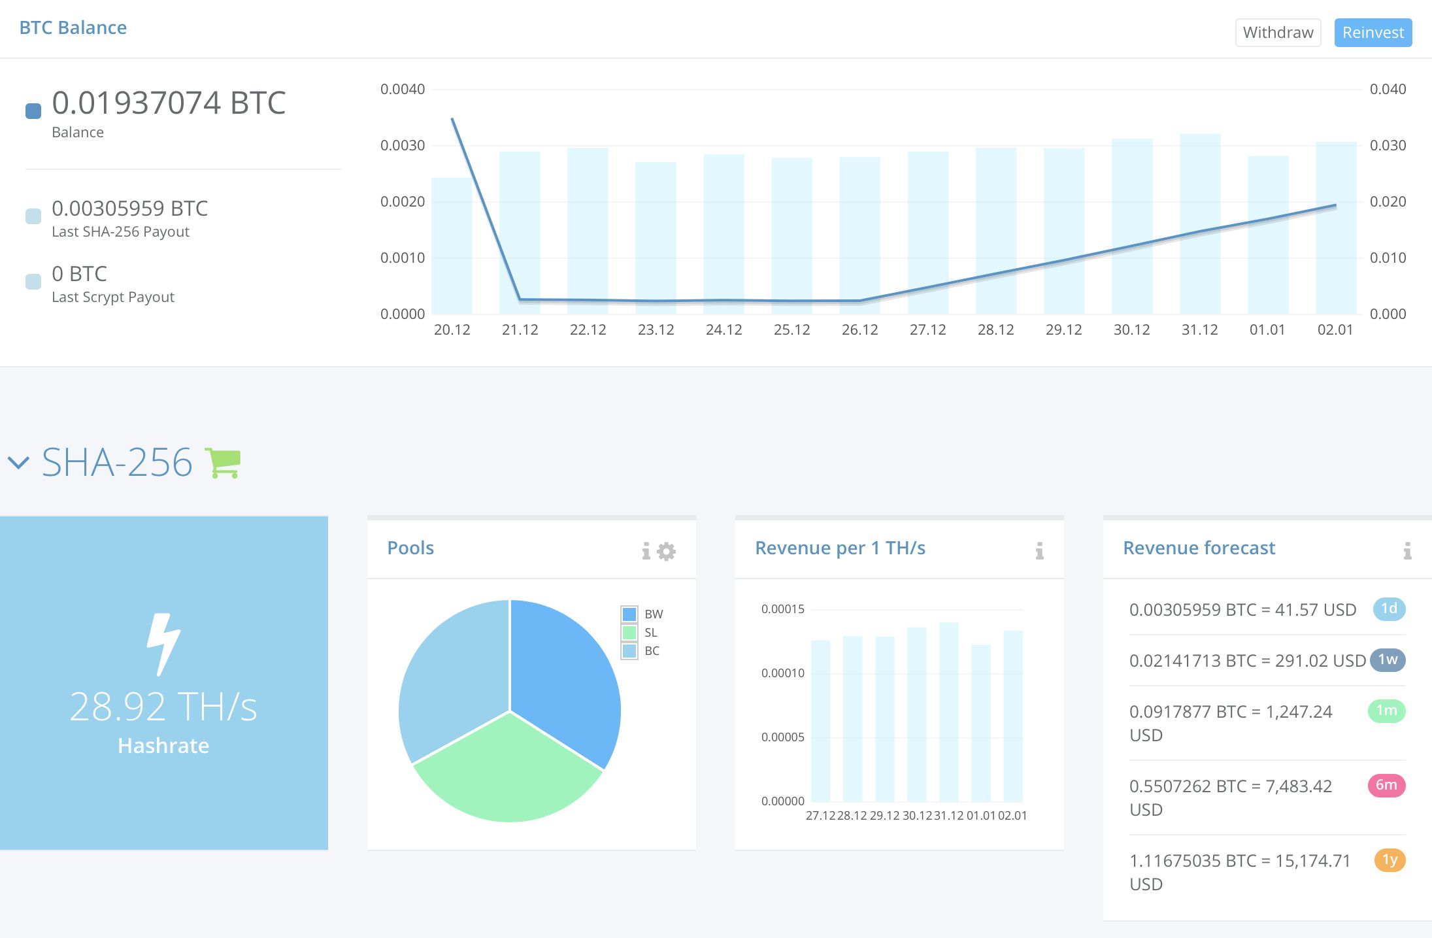
Task: Click the Revenue forecast info icon
Action: [1407, 551]
